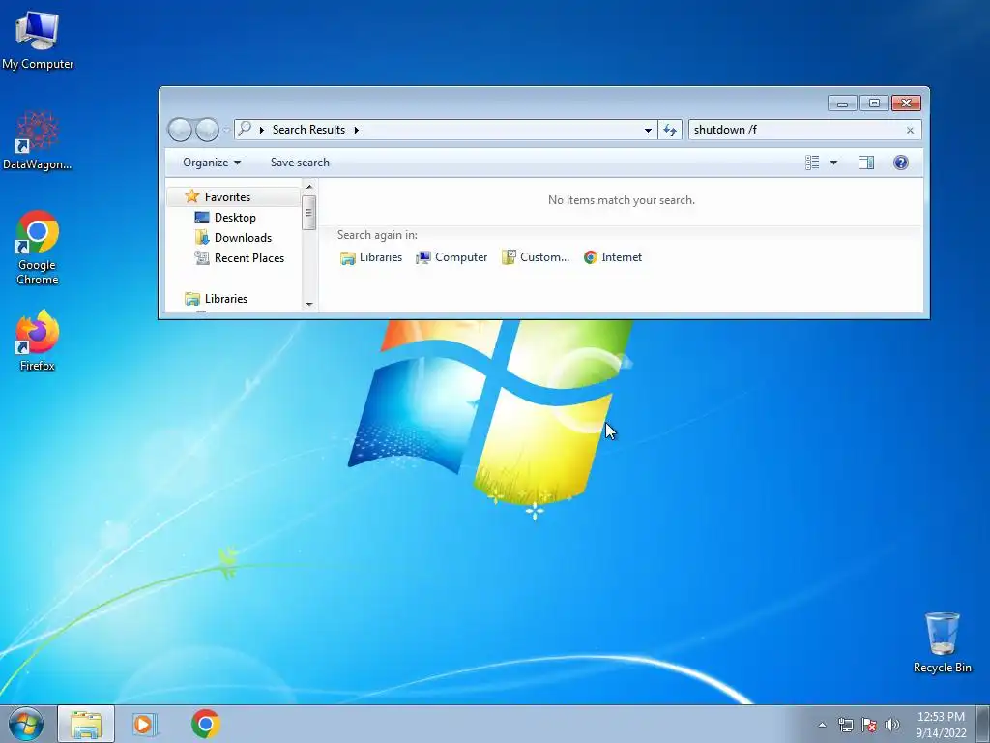Click Save search
Image resolution: width=990 pixels, height=743 pixels.
(x=300, y=163)
